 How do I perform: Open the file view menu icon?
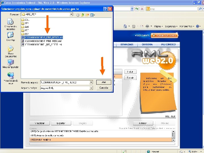(92, 15)
